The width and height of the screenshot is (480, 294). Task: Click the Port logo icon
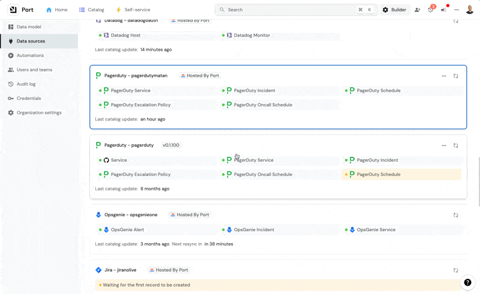pos(13,10)
